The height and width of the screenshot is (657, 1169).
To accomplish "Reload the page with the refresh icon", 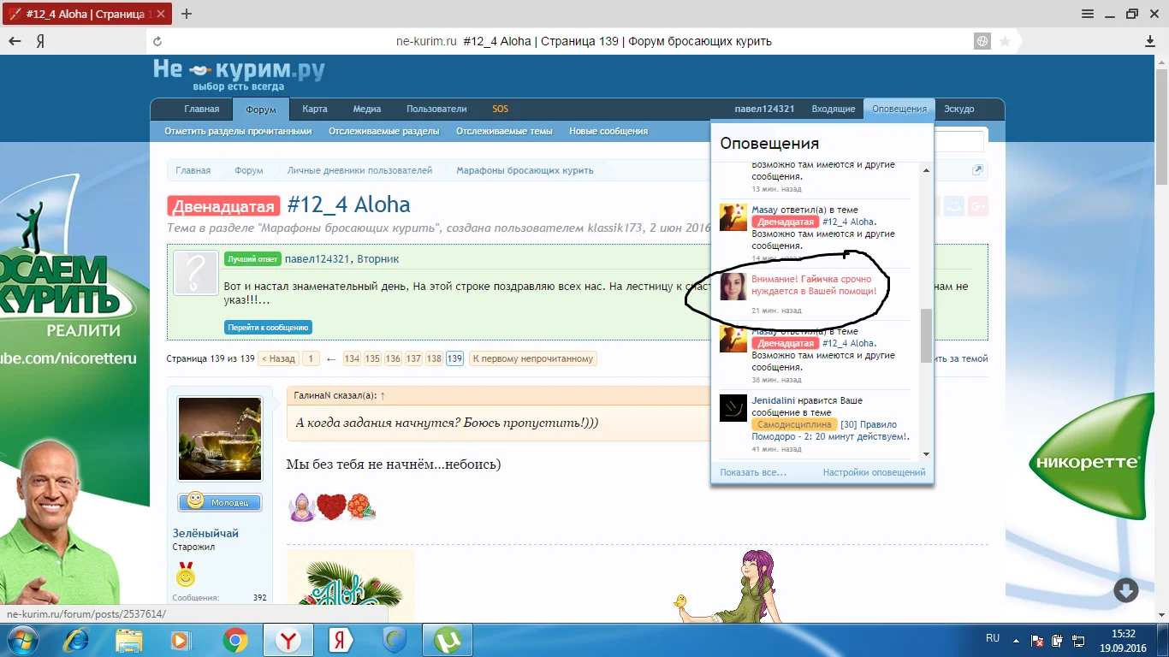I will (157, 41).
